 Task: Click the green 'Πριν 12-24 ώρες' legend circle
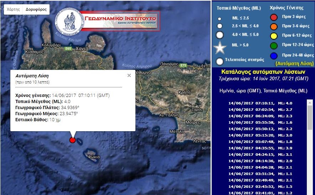pos(274,45)
